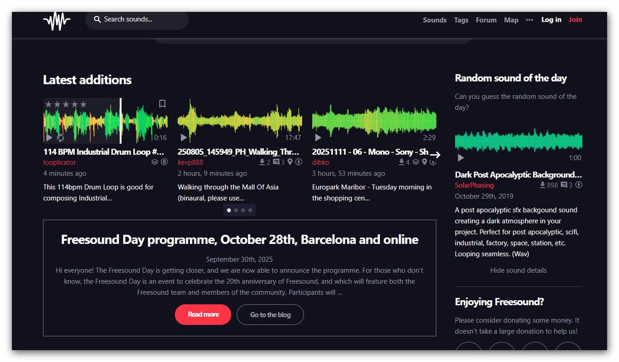Image resolution: width=619 pixels, height=362 pixels.
Task: Click the download icon on the dibko sound
Action: pos(402,162)
